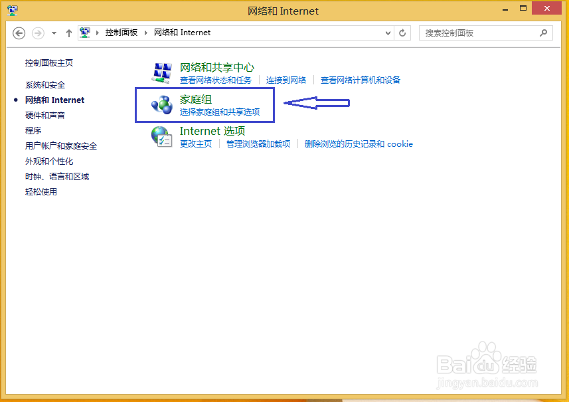
Task: Open the recent pages dropdown beside forward button
Action: (x=54, y=33)
